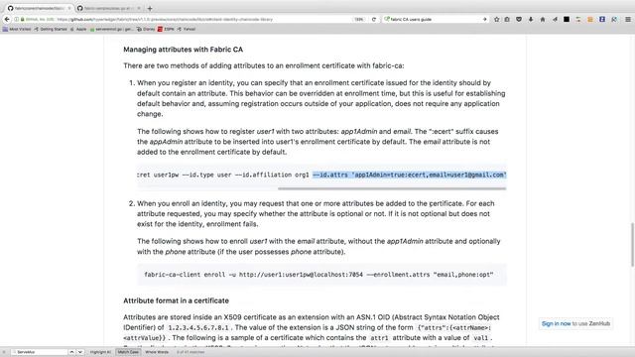The width and height of the screenshot is (635, 357).
Task: Click the inline code 'attr1'
Action: tap(379, 338)
